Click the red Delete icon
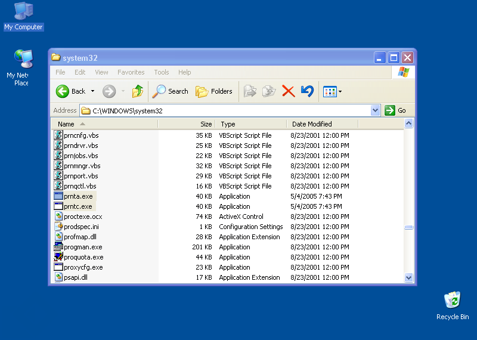The width and height of the screenshot is (477, 340). coord(289,91)
